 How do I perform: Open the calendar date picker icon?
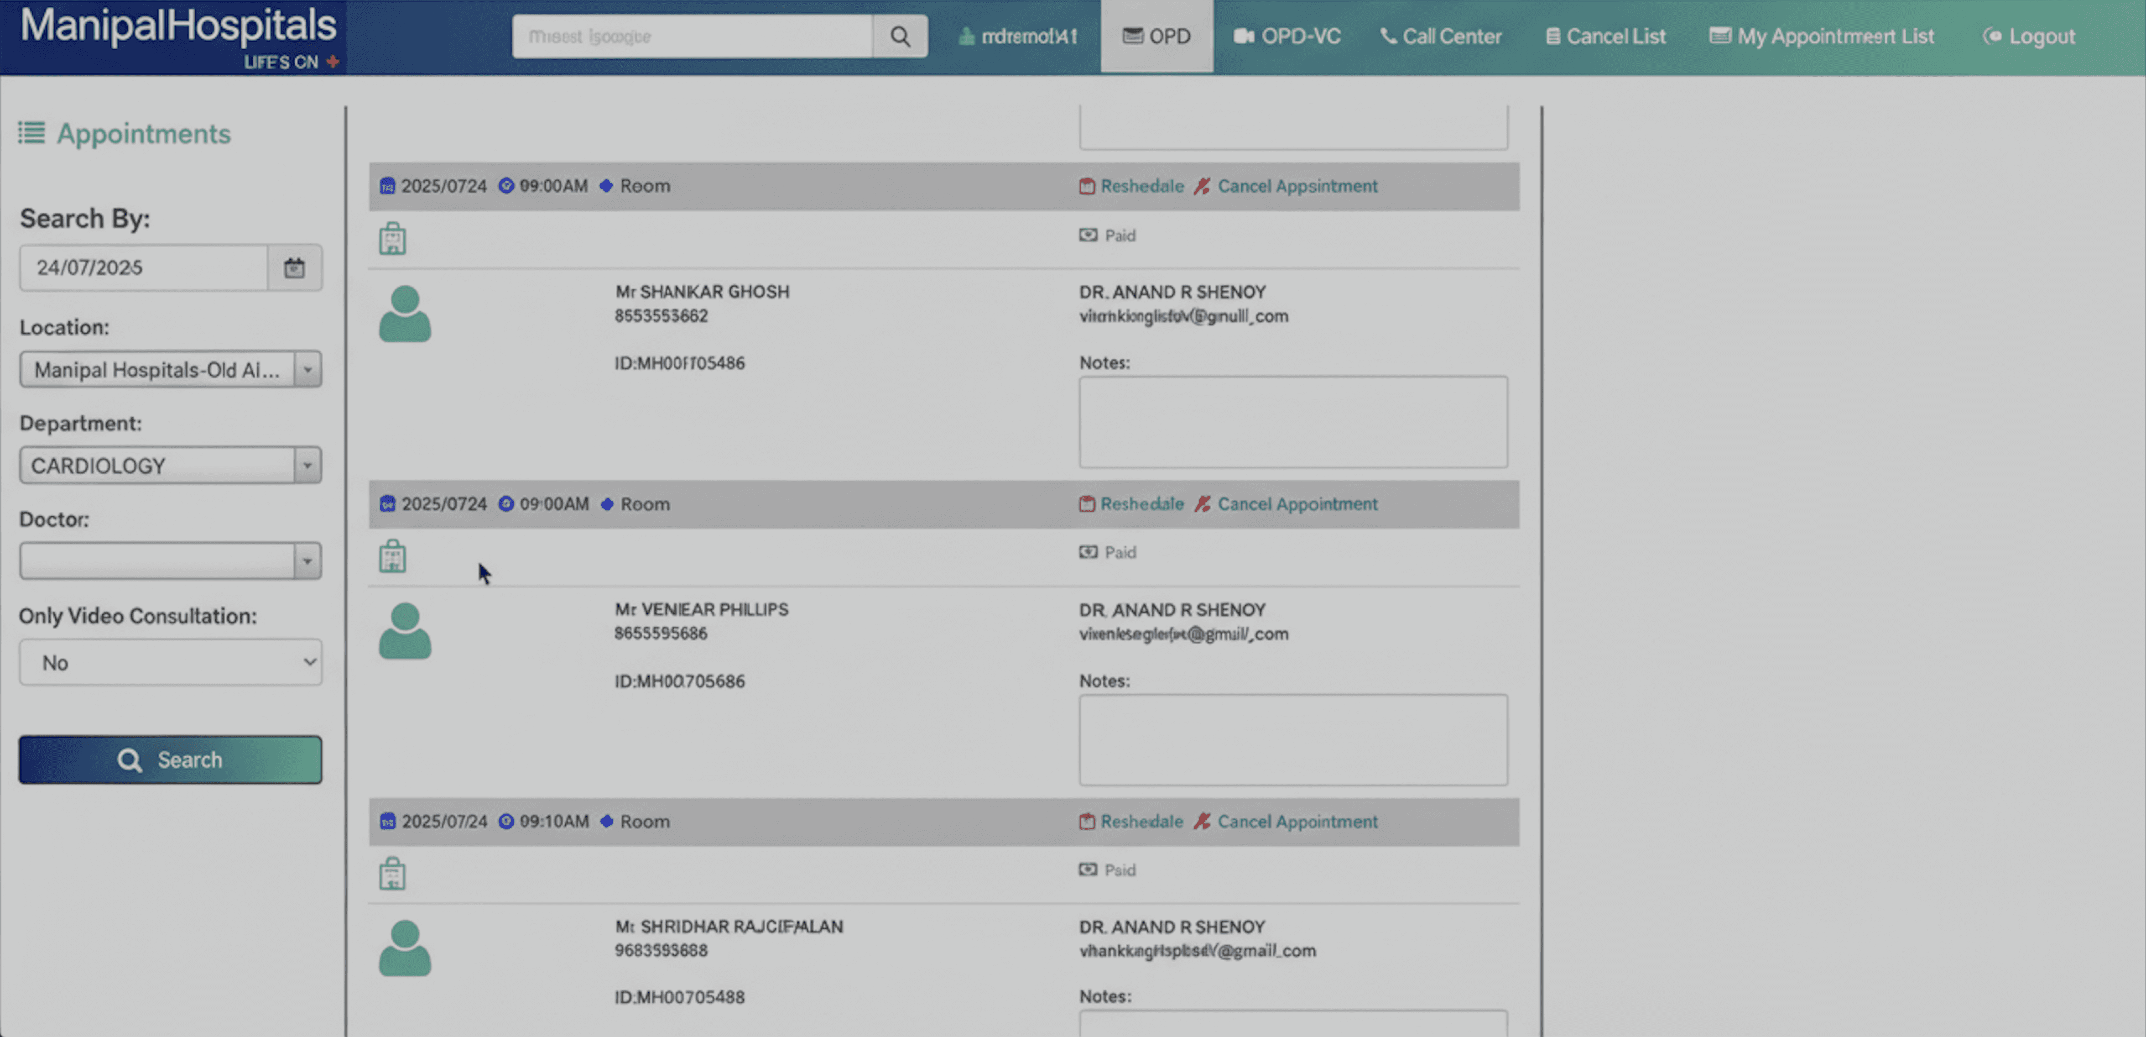(294, 268)
